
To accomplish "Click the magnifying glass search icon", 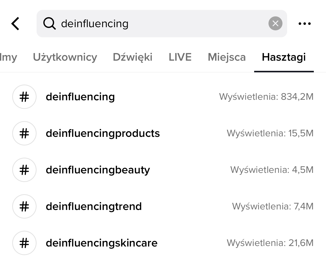I will (49, 24).
